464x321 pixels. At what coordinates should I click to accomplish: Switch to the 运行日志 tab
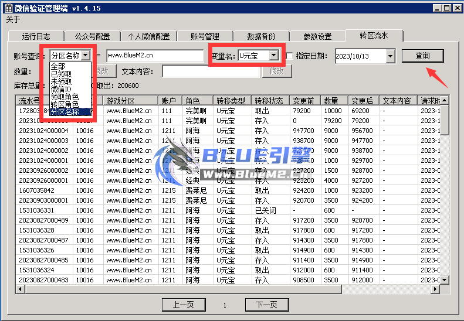click(x=36, y=36)
